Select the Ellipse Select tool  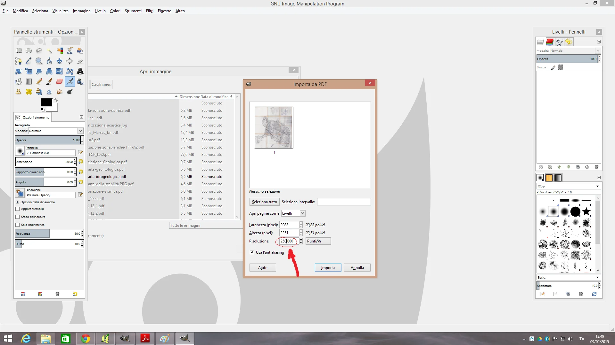pos(29,51)
